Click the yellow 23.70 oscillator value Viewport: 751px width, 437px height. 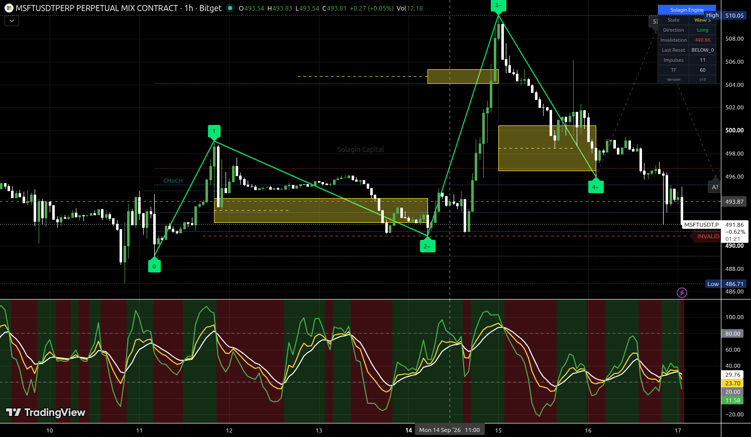point(732,383)
